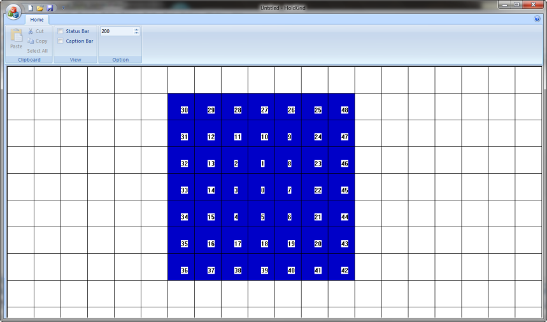This screenshot has width=547, height=322.
Task: Click the blue grid cell numbered 25
Action: pos(315,107)
